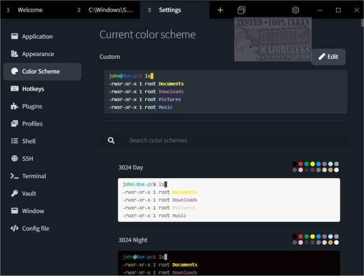Edit the custom color scheme
Viewport: 364px width, 276px height.
(328, 57)
